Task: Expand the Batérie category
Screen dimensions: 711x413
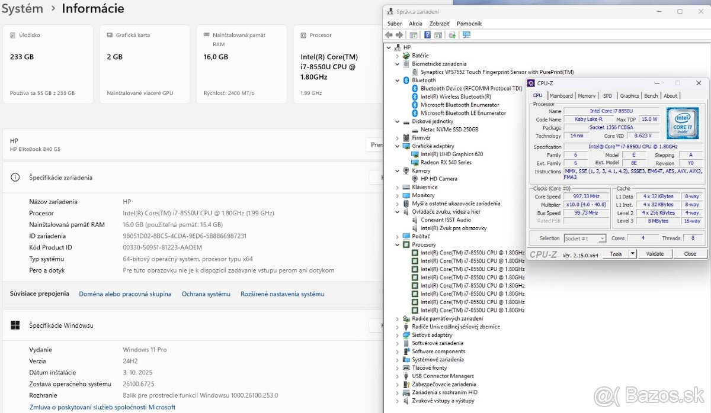Action: (x=398, y=56)
